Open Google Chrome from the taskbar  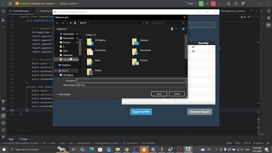pos(126,149)
